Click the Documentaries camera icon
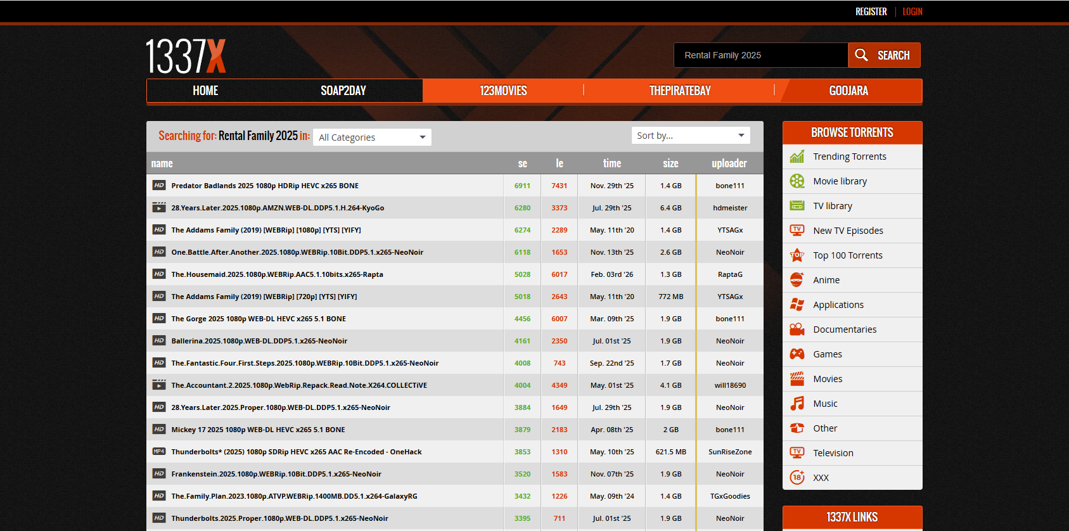Viewport: 1069px width, 531px height. pos(797,329)
